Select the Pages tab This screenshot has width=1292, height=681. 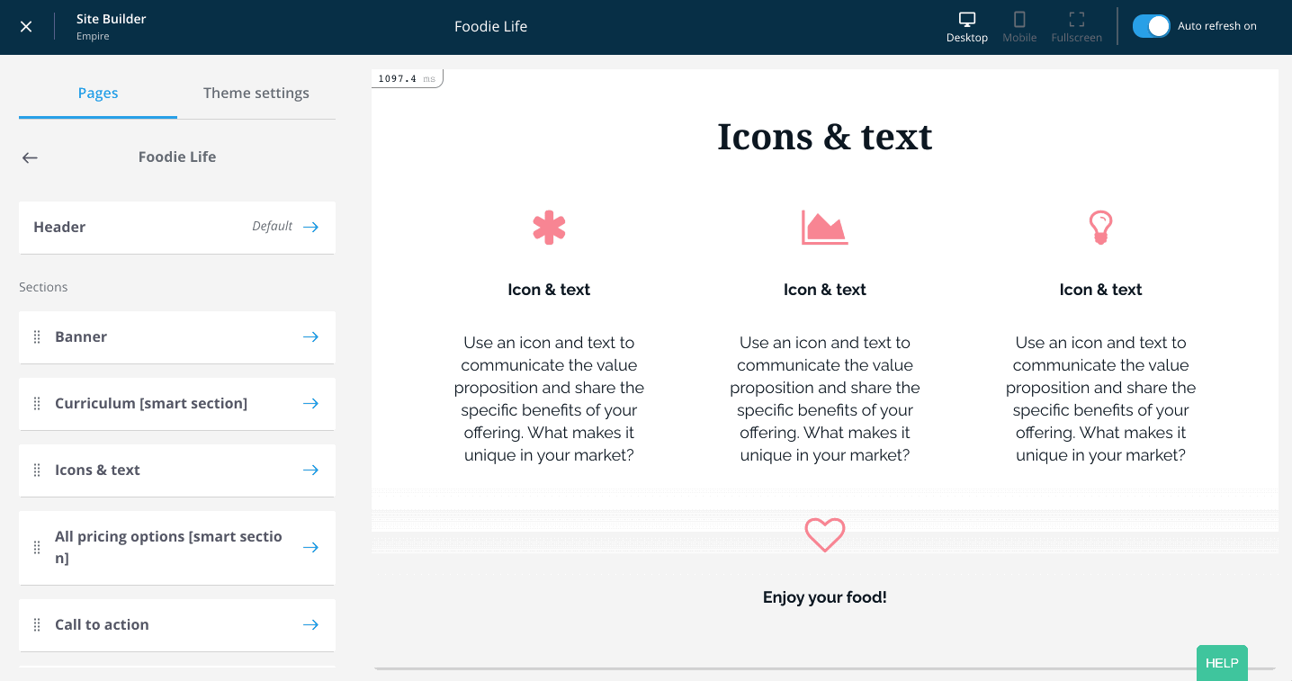(x=97, y=93)
